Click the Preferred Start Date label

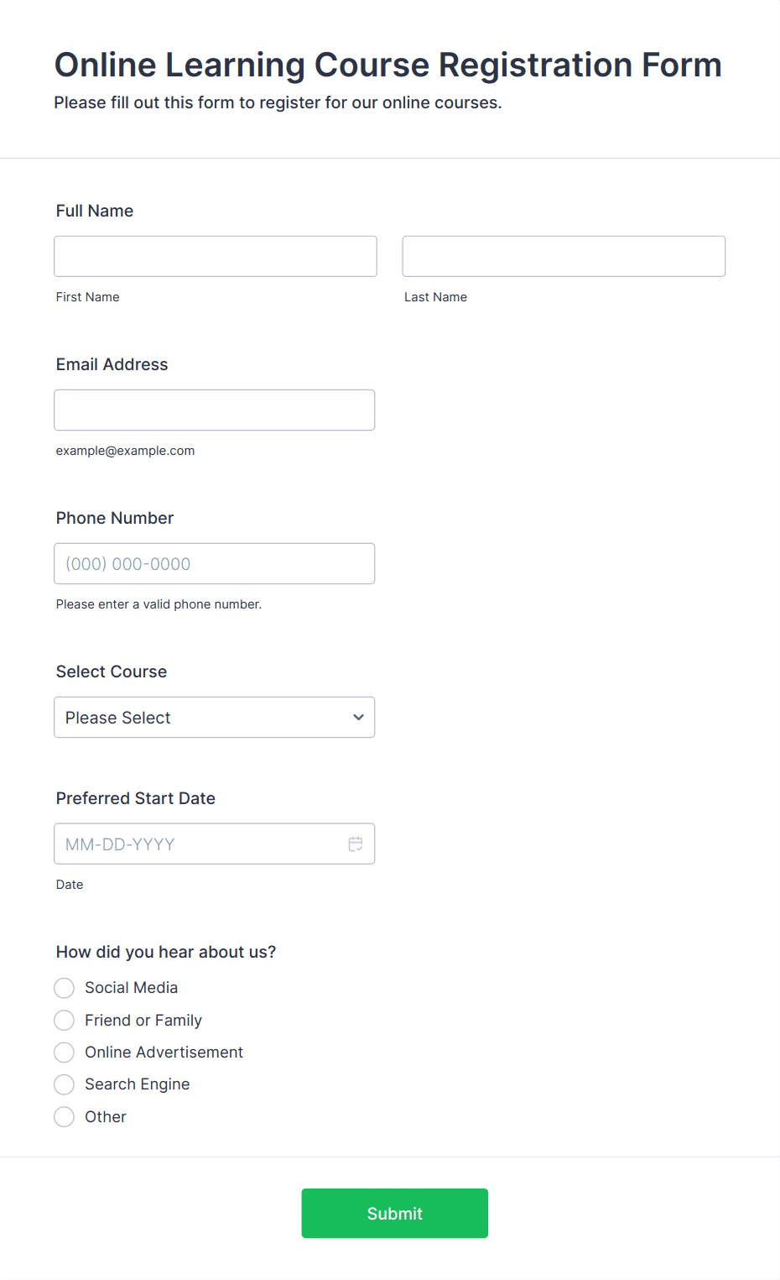pos(136,798)
